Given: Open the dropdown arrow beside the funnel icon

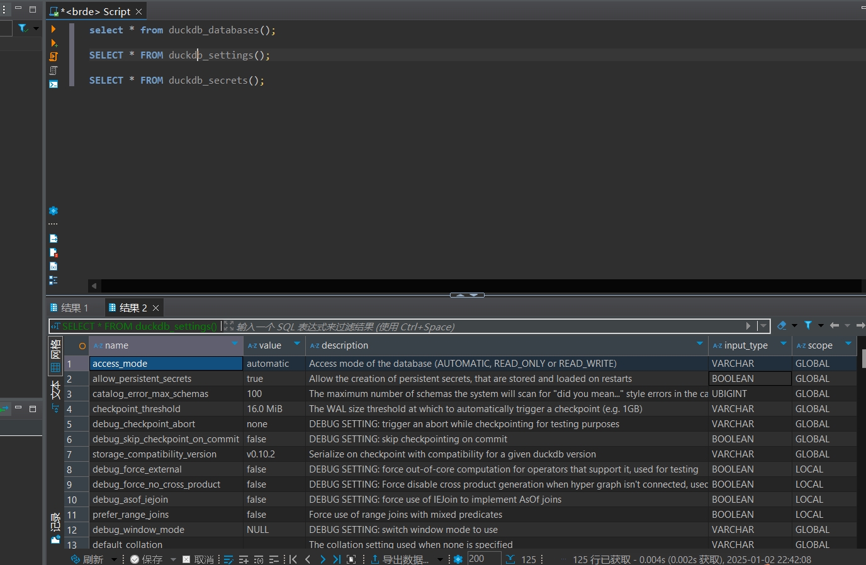Looking at the screenshot, I should 821,325.
